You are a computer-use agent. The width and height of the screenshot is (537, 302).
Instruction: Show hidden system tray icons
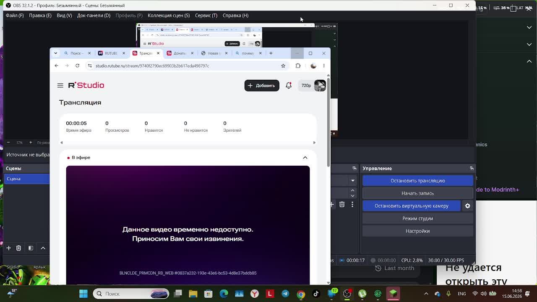tap(426, 294)
